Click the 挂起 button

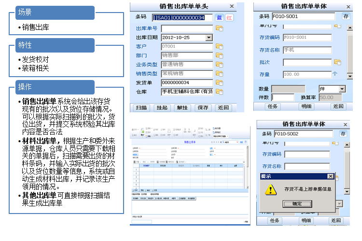click(x=162, y=107)
